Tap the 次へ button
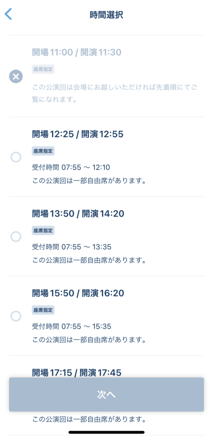Viewport: 213px width, 438px height. pos(106,394)
